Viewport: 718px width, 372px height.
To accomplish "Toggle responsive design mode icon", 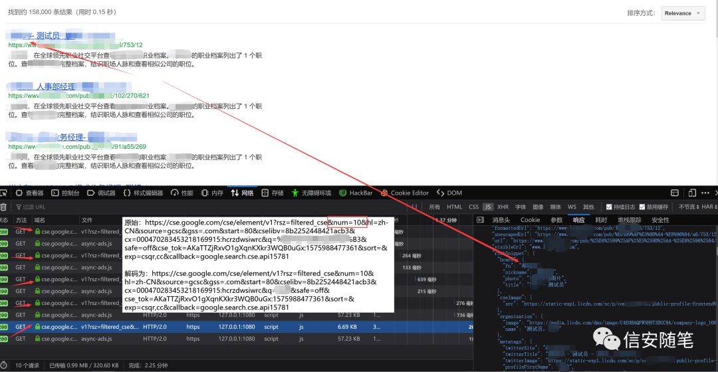I will click(x=692, y=193).
